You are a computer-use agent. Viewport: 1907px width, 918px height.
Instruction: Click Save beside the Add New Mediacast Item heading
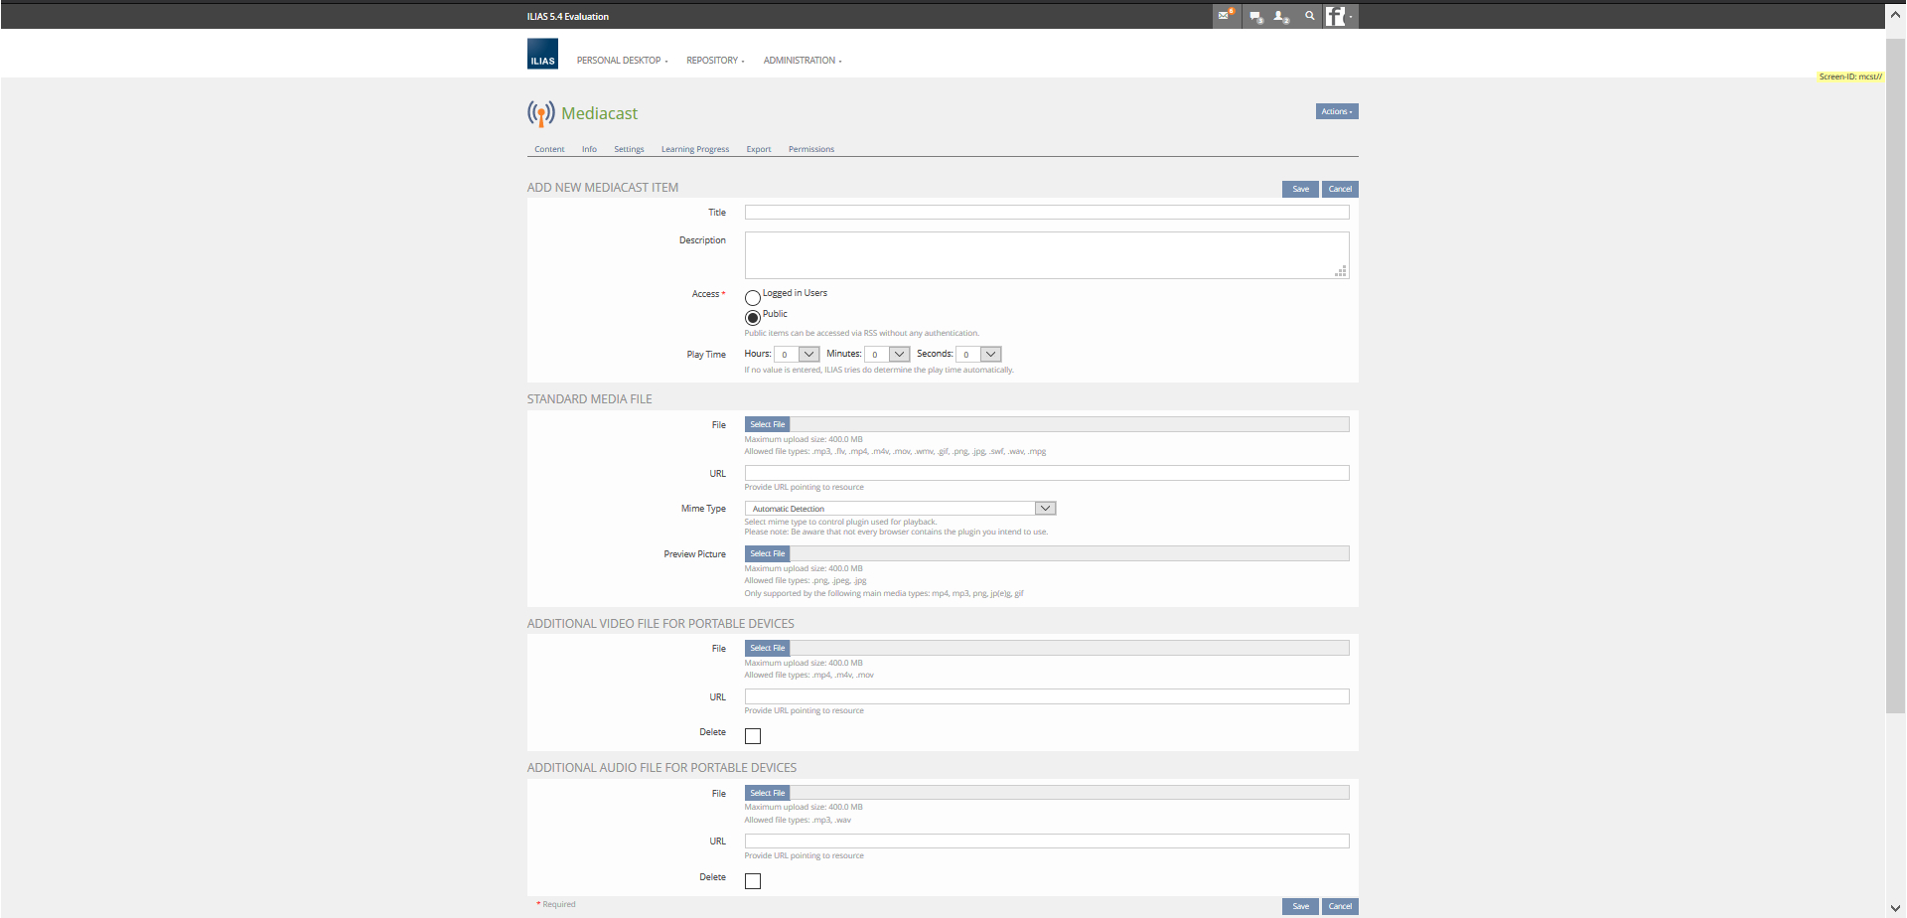[x=1300, y=189]
